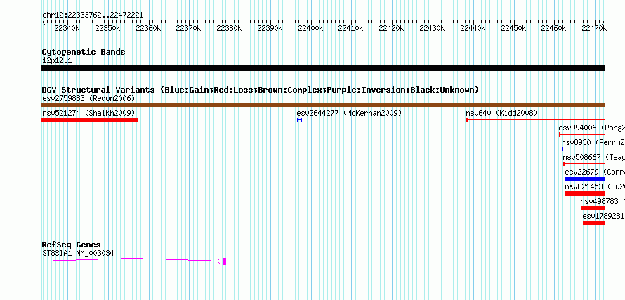Screen dimensions: 625x300
Task: Click the 22410k ruler tick label
Action: [x=350, y=28]
